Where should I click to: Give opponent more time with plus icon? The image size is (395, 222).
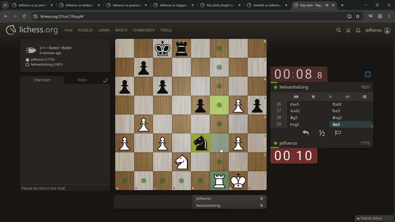click(x=368, y=74)
